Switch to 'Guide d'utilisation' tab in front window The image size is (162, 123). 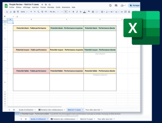26,110
